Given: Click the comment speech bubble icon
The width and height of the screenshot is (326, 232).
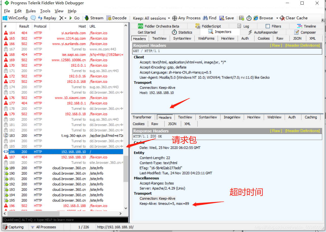Looking at the screenshot, I should (x=33, y=18).
